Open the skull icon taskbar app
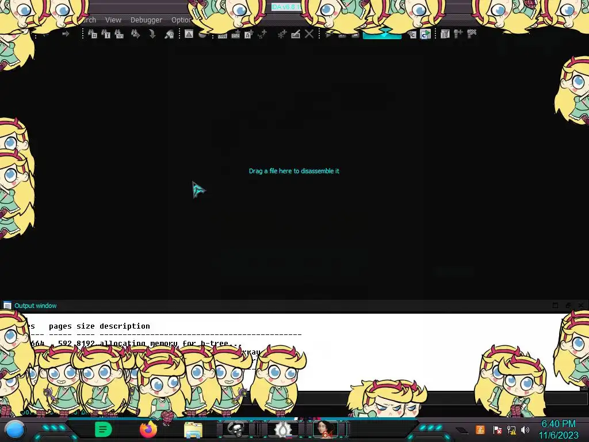The width and height of the screenshot is (589, 442). point(236,429)
